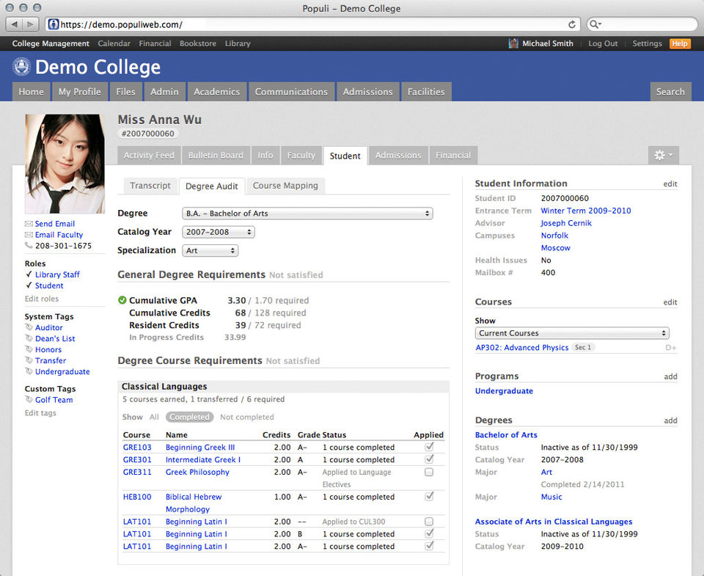Toggle Applied checkbox for GRE103 Beginning Greek III
The image size is (704, 576).
[x=429, y=447]
